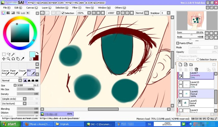Select the rectangular Selection tool
The height and width of the screenshot is (127, 218).
coord(4,54)
